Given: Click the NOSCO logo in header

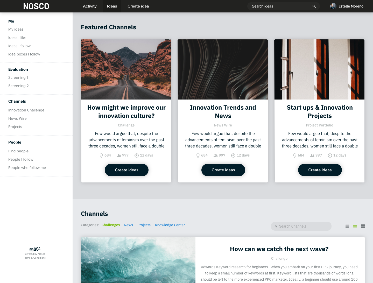Looking at the screenshot, I should 36,6.
